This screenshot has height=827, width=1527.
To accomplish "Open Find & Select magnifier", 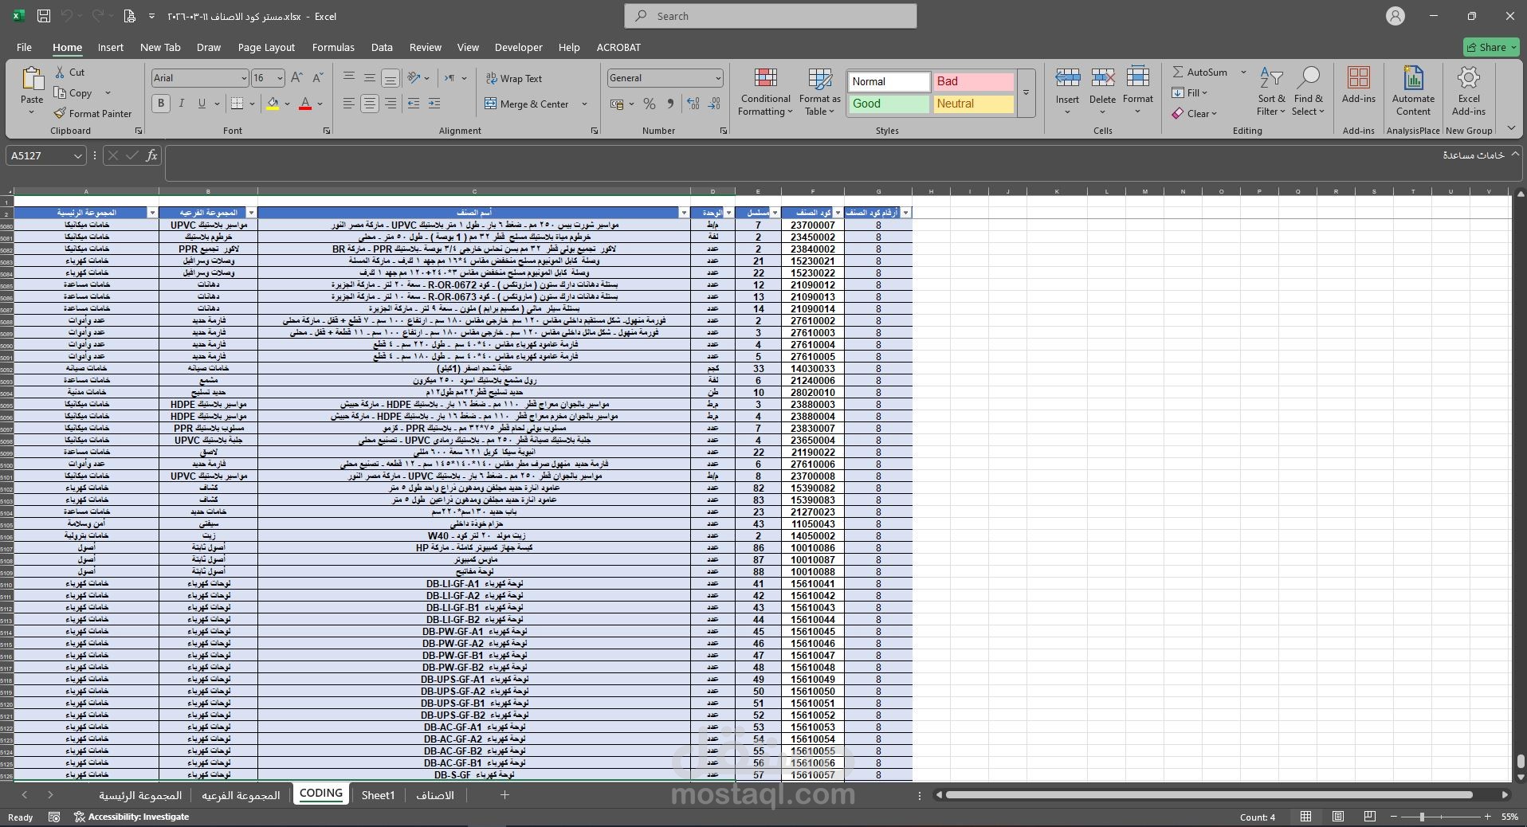I will coord(1308,92).
